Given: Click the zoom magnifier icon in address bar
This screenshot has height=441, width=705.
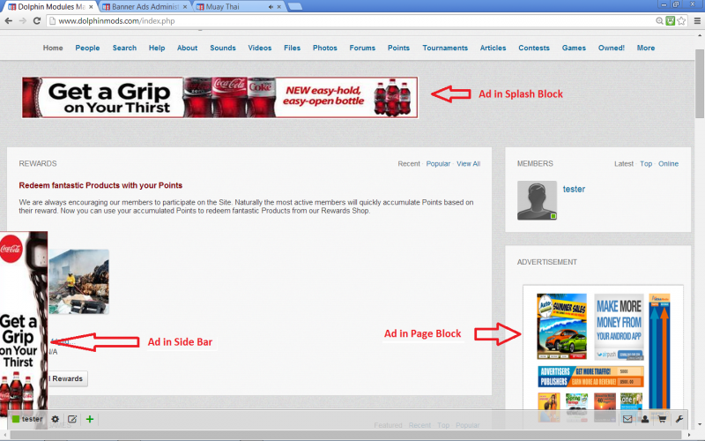Looking at the screenshot, I should (x=659, y=20).
